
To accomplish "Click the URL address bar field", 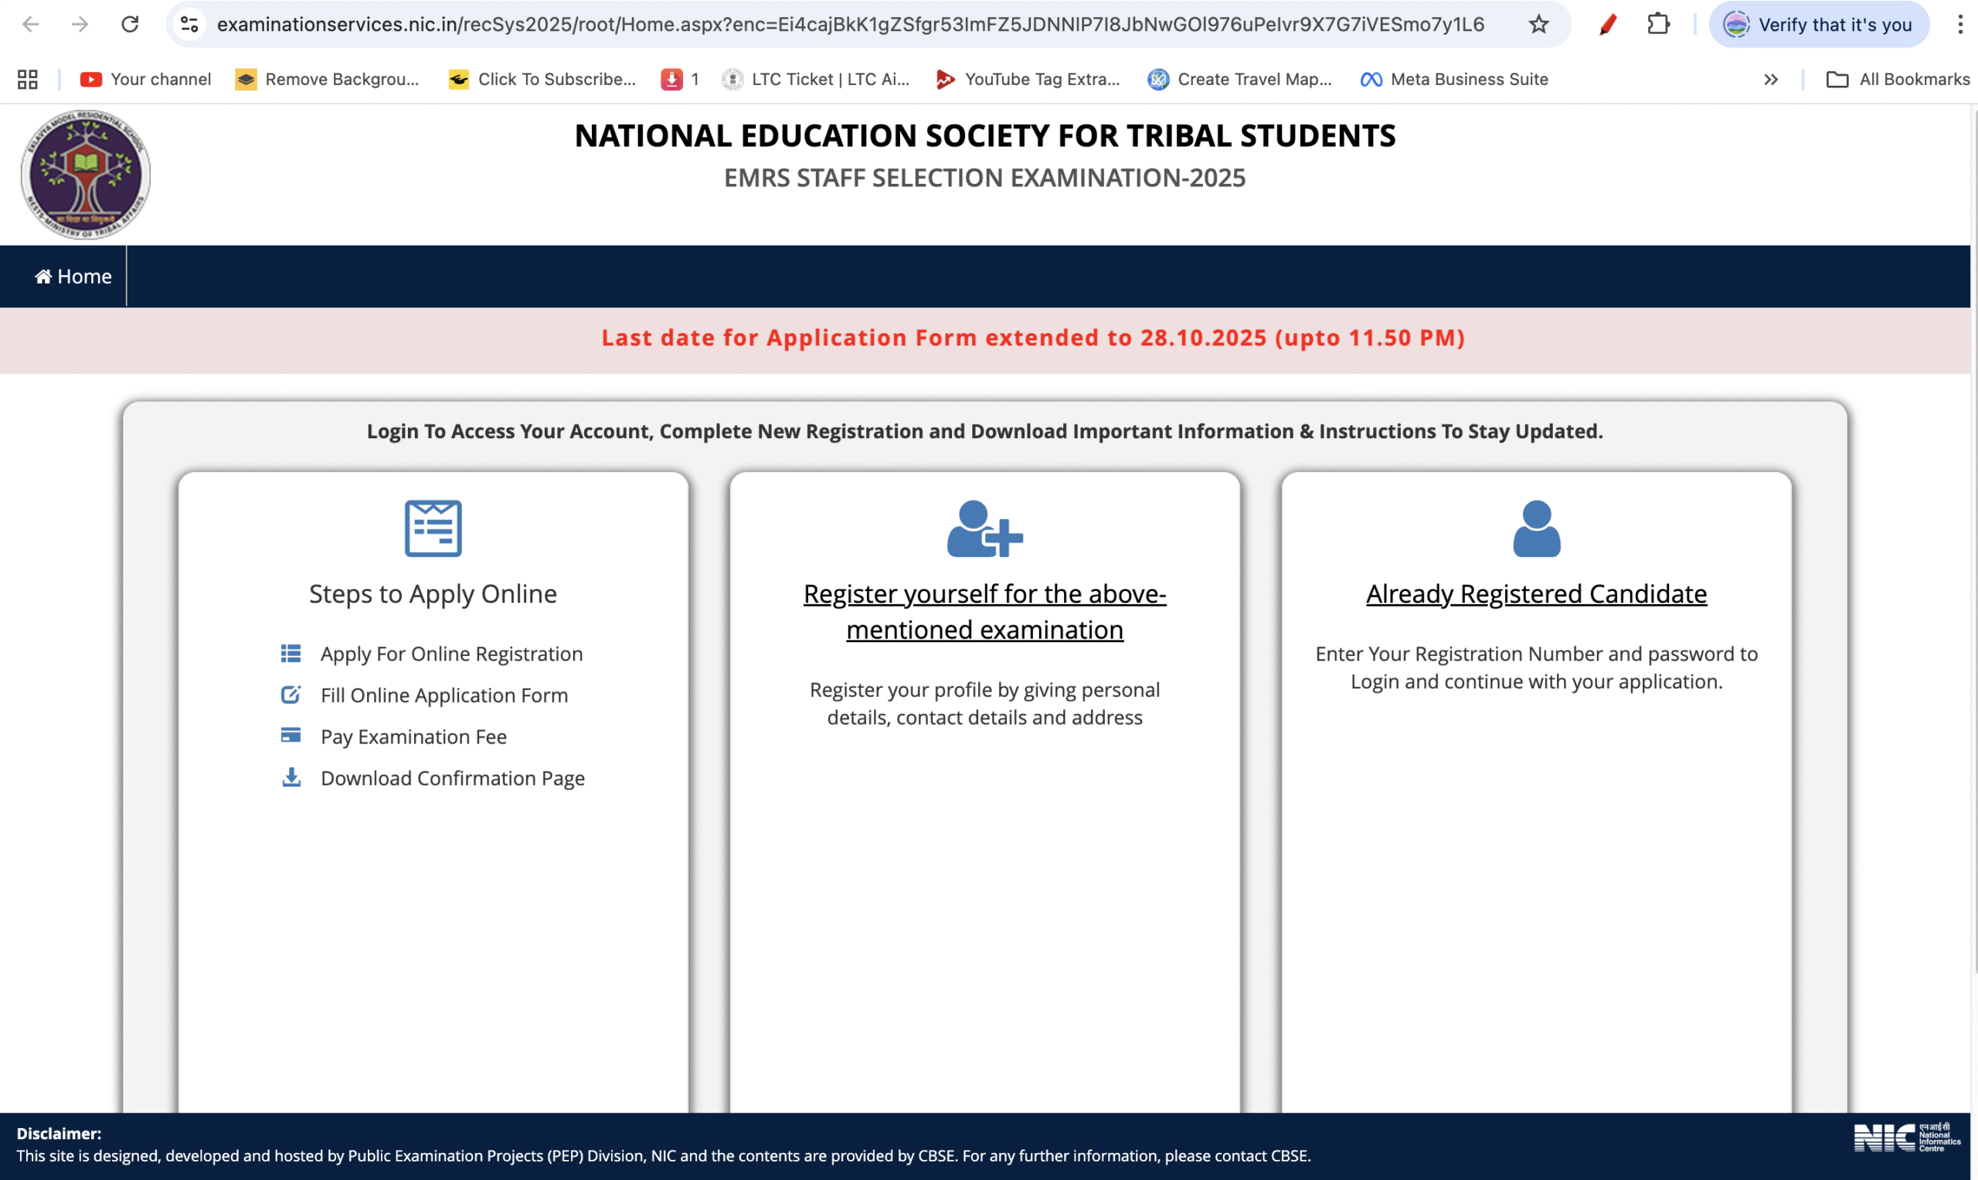I will [849, 25].
